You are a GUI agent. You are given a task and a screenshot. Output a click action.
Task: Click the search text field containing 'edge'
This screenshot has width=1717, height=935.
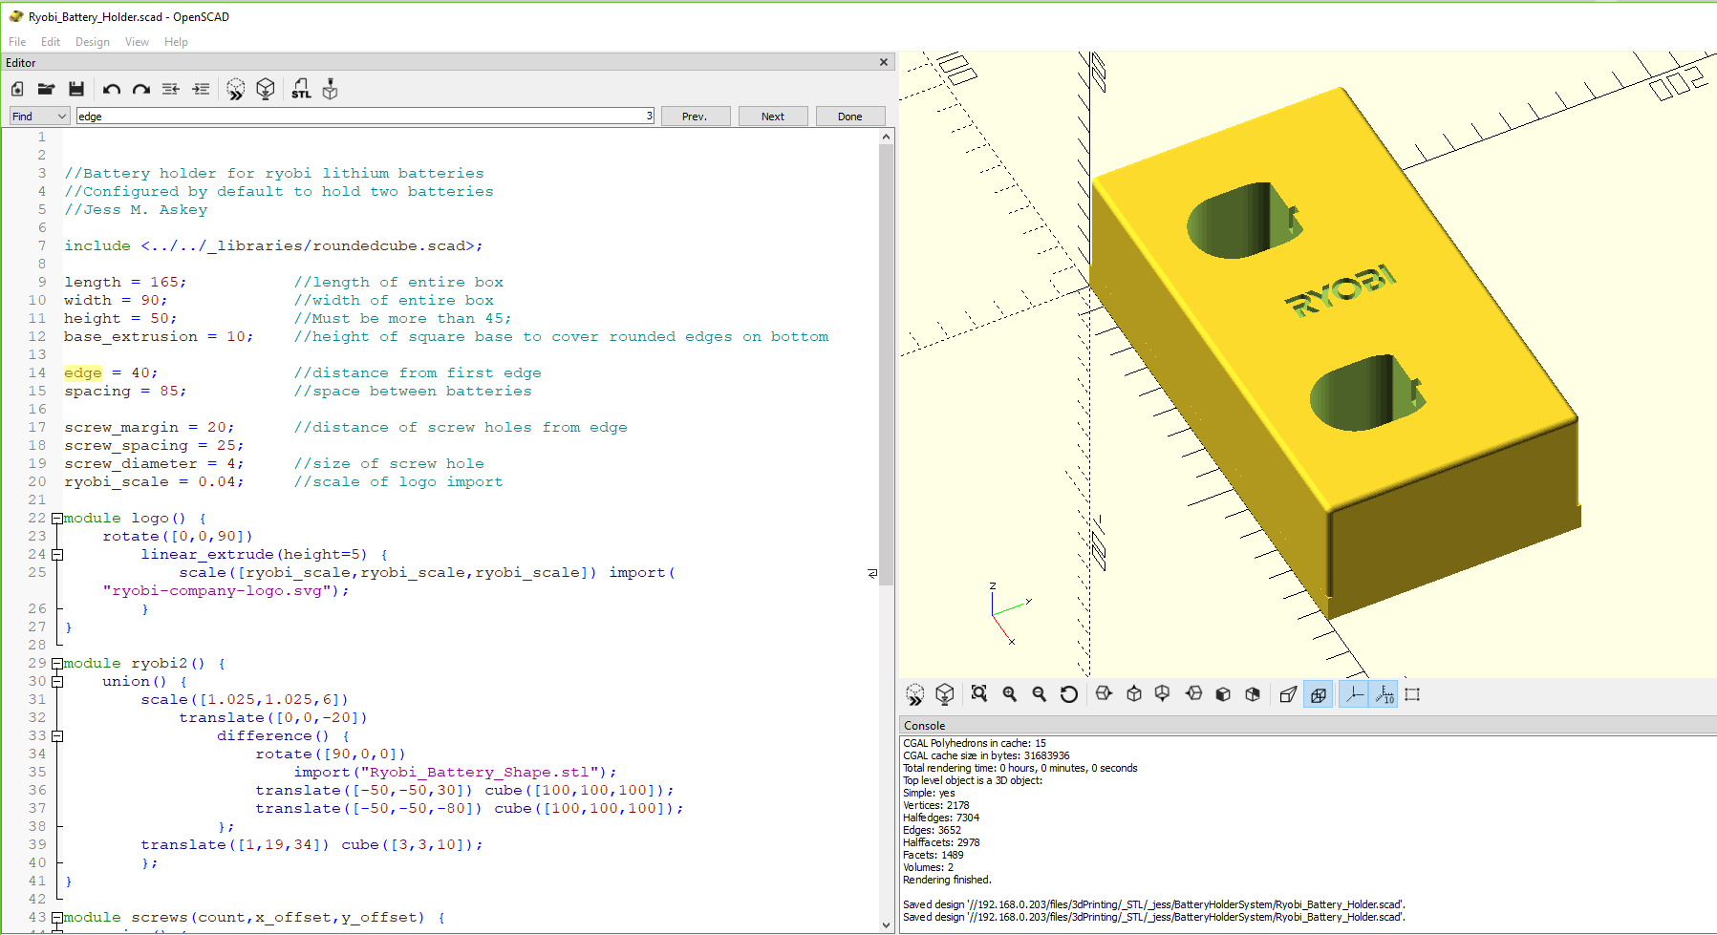coord(363,117)
